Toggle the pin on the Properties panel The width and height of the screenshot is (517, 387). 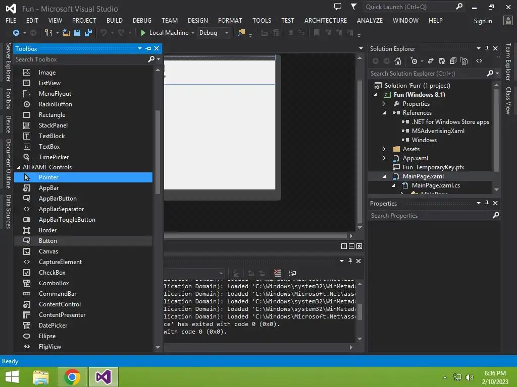[x=487, y=203]
